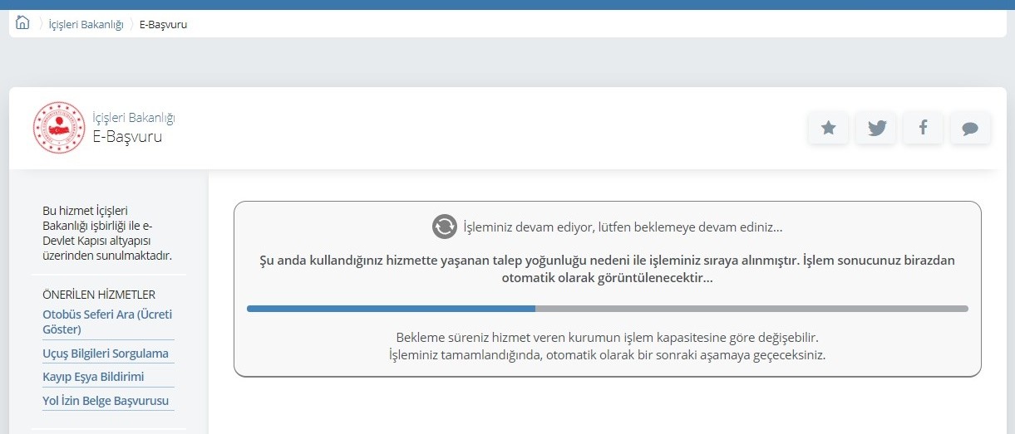Open Yol İzin Belge Başvurusu link
1015x434 pixels.
tap(106, 401)
